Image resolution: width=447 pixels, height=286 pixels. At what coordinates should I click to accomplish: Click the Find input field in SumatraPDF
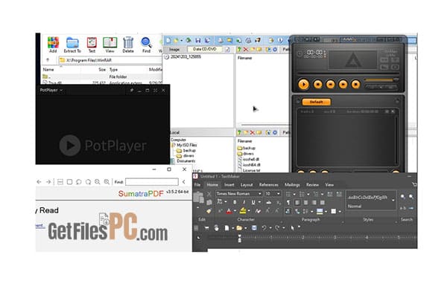tap(152, 182)
